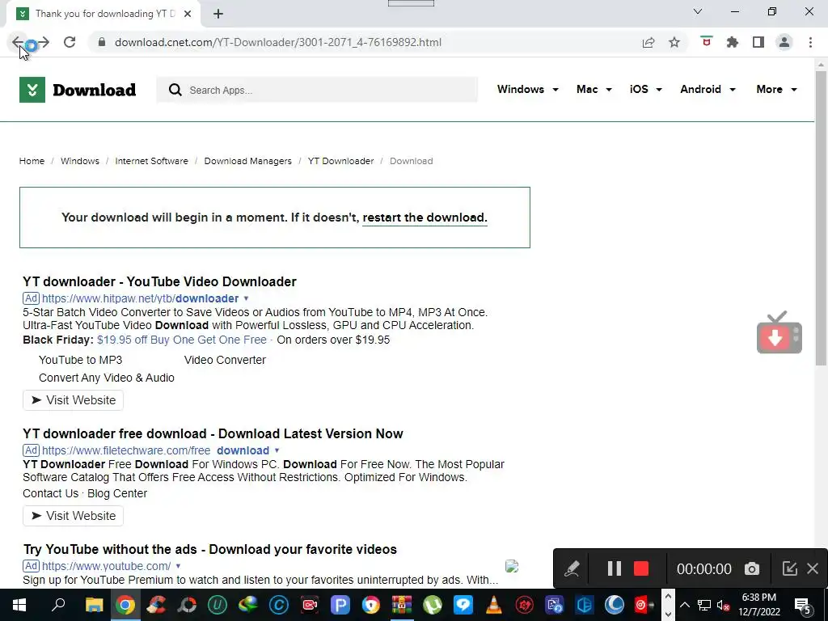The image size is (828, 621).
Task: Click the muted volume tray icon
Action: coord(724,605)
